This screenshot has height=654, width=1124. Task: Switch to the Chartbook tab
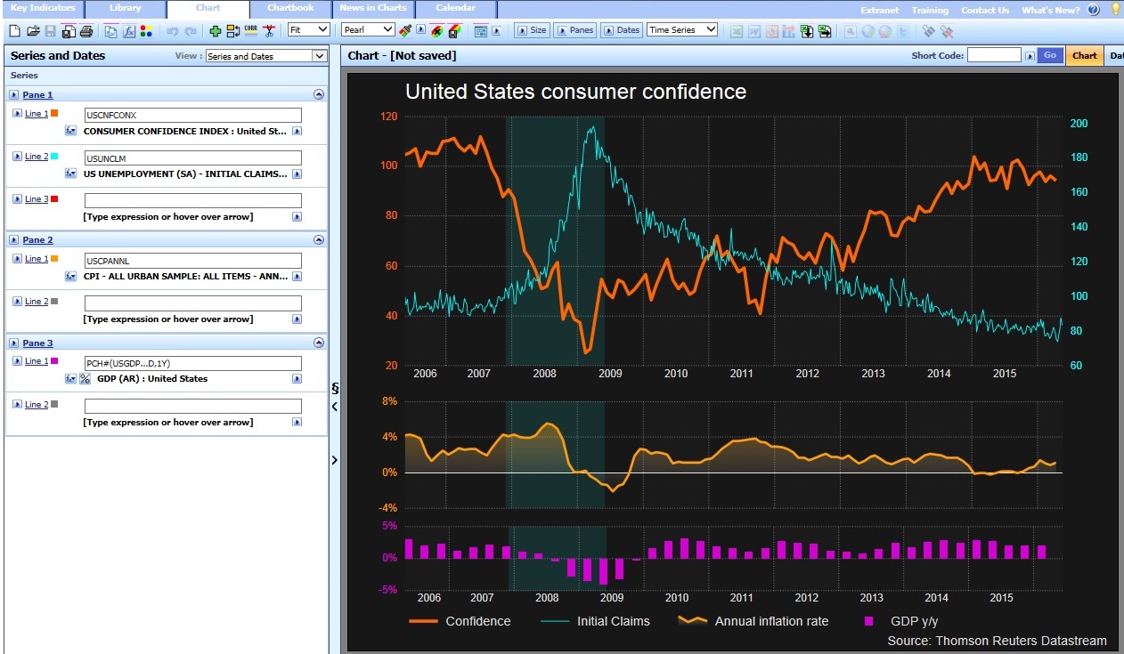[x=290, y=9]
